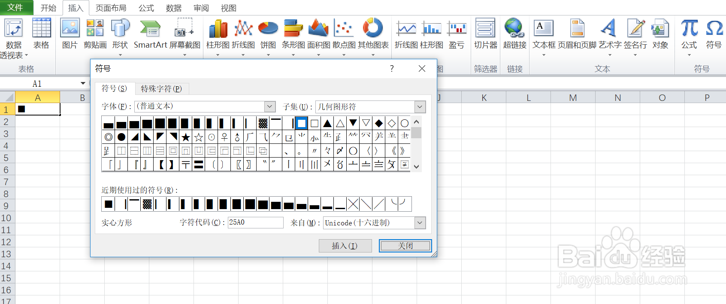Switch to the 页面布局 tab
726x304 pixels.
click(x=111, y=8)
